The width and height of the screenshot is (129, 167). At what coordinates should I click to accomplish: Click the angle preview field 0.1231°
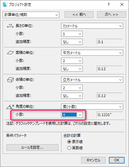pos(110,115)
